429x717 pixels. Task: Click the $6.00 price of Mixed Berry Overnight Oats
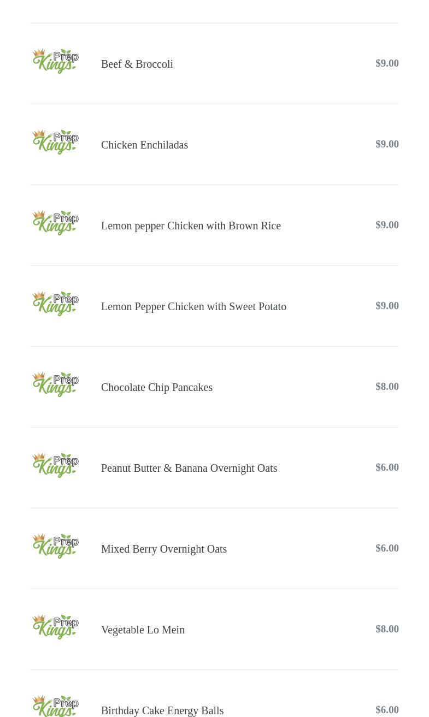pyautogui.click(x=387, y=548)
